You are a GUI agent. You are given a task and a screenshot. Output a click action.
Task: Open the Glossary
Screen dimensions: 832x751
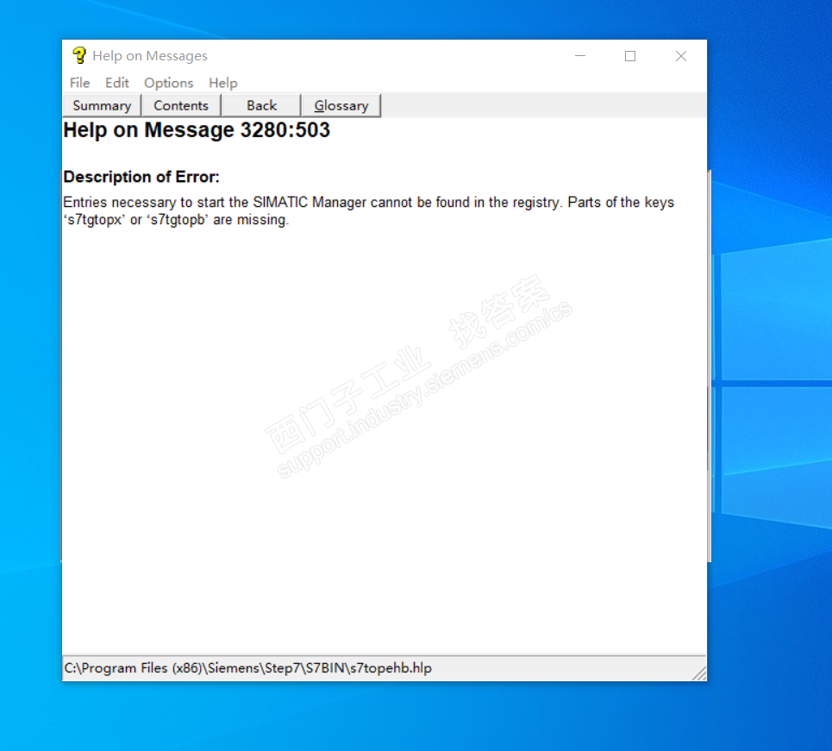341,105
